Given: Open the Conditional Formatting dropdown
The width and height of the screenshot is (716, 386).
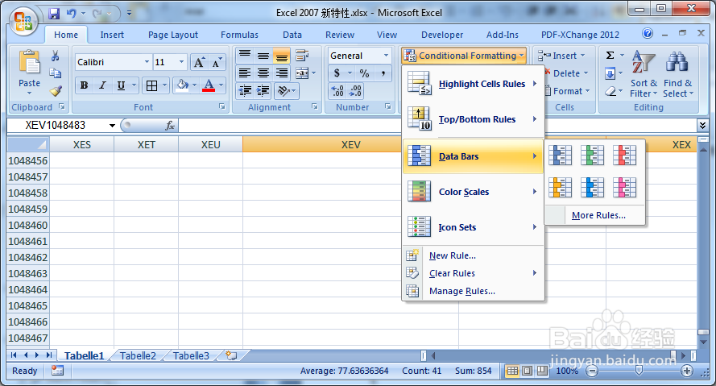Looking at the screenshot, I should point(464,56).
